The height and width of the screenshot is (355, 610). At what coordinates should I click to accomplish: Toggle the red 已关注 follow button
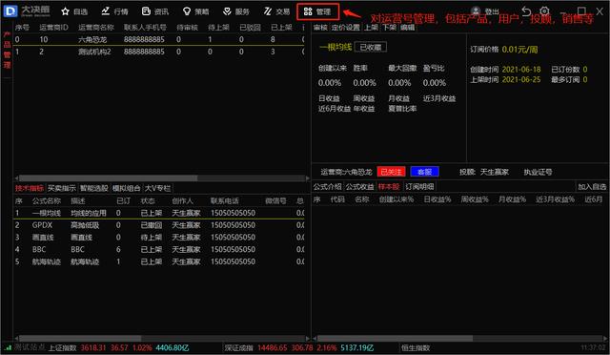pos(391,172)
